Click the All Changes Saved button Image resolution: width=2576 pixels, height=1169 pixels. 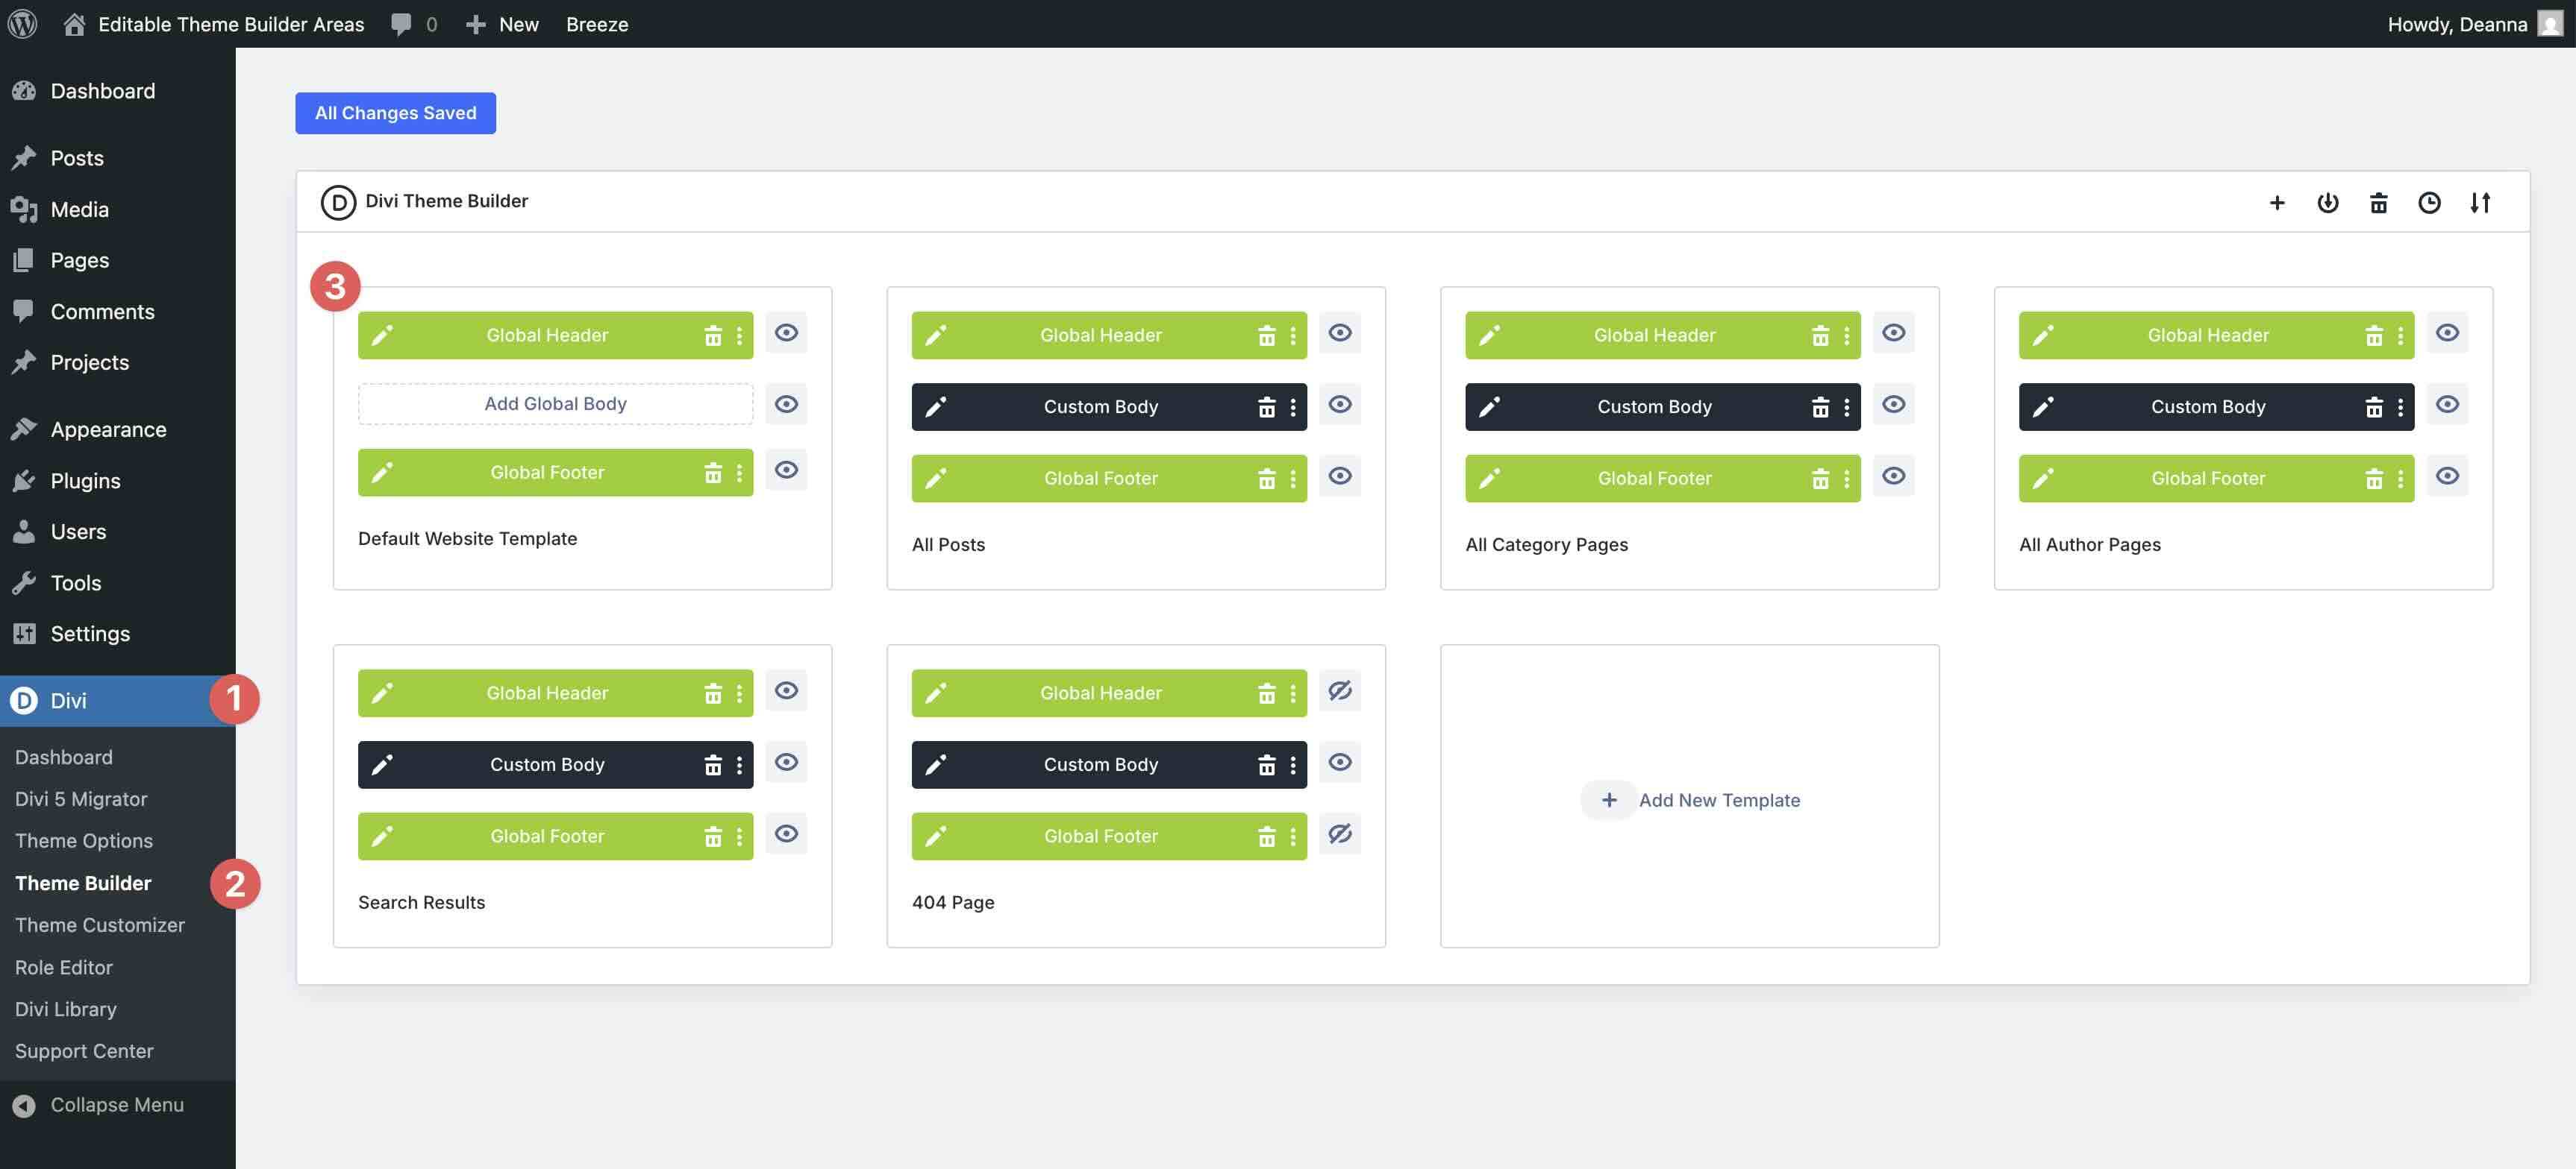[x=394, y=113]
